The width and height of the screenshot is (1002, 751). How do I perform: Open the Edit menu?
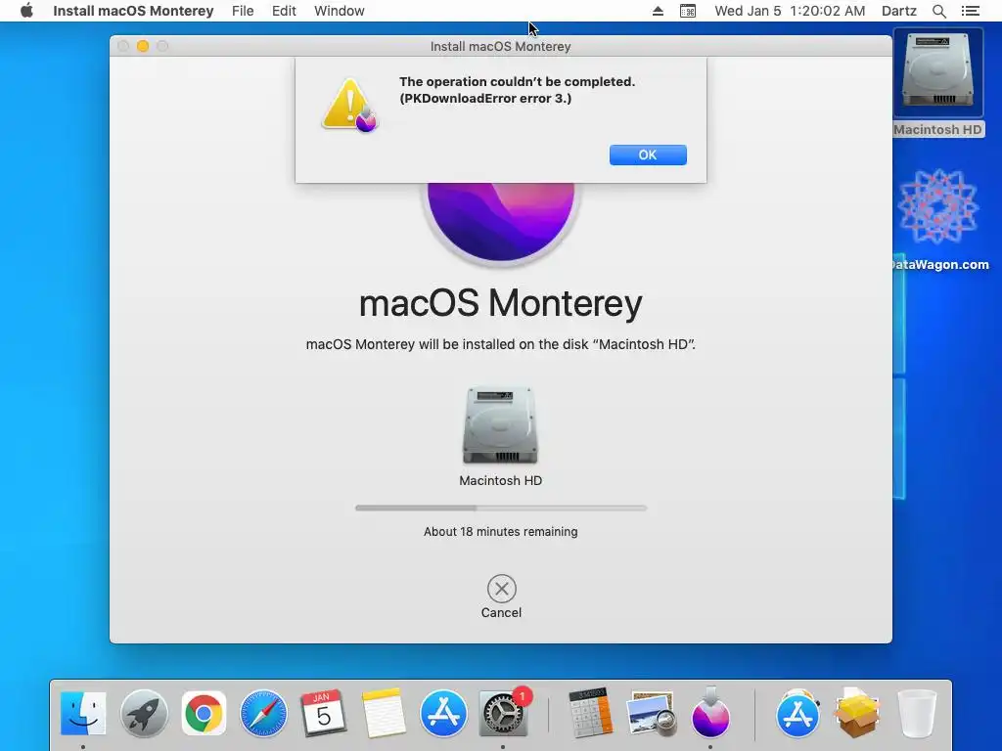point(284,11)
